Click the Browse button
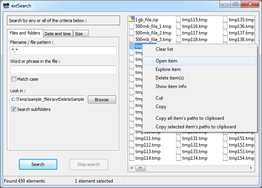 pyautogui.click(x=102, y=100)
